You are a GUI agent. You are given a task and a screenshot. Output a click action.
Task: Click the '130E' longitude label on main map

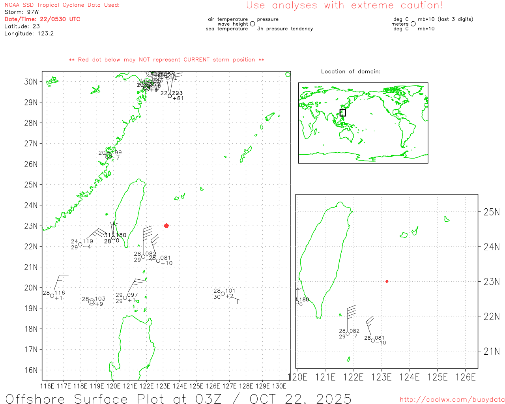coord(279,386)
